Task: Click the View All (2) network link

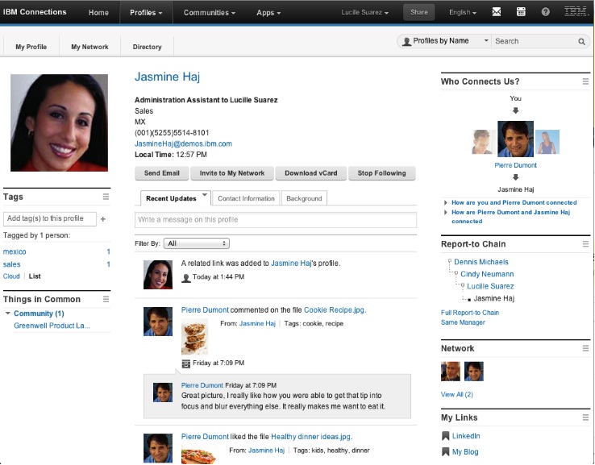Action: click(457, 394)
